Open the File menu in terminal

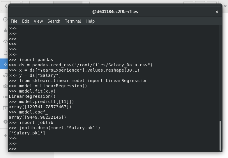tap(14, 21)
